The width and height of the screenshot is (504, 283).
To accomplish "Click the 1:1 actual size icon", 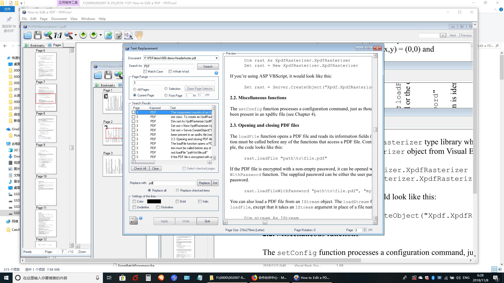I will click(x=58, y=35).
